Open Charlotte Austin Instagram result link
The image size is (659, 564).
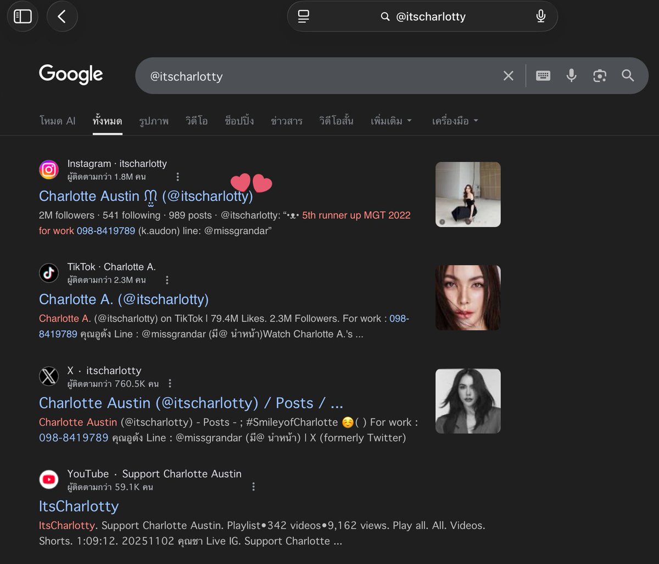point(146,196)
